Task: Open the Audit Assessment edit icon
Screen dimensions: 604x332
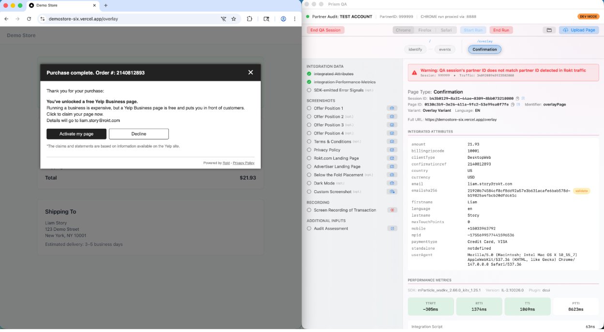Action: (392, 228)
